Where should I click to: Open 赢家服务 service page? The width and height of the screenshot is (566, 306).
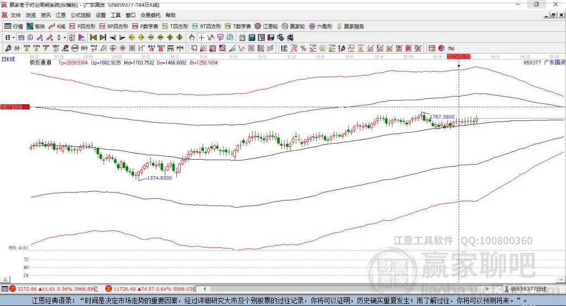(350, 27)
